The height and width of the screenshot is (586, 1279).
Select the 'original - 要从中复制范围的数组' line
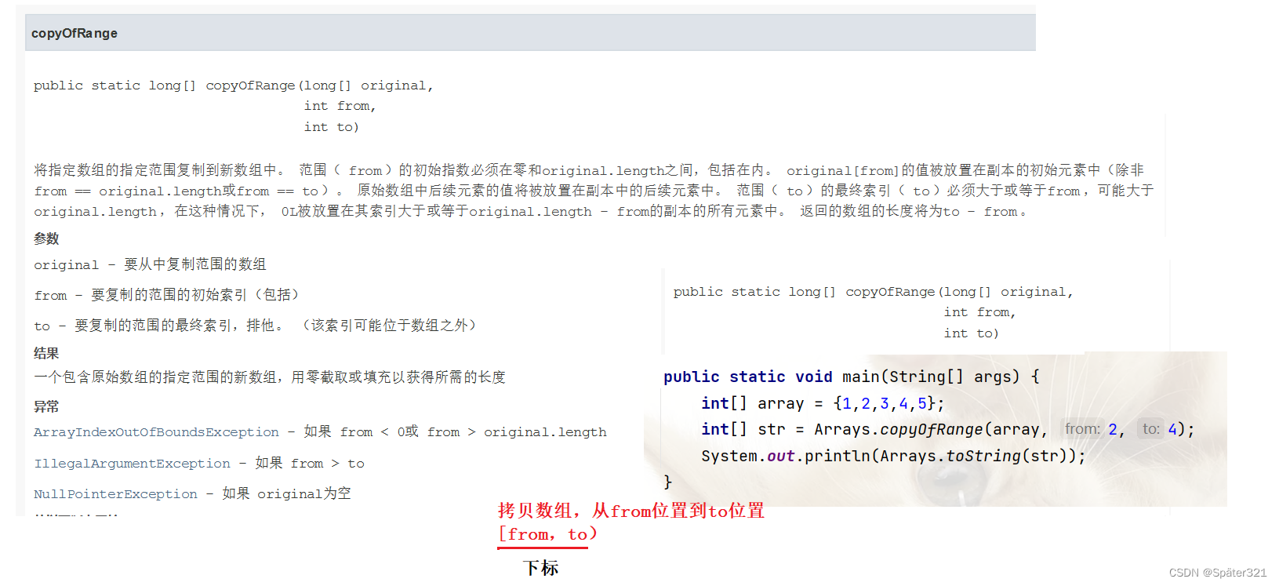pyautogui.click(x=150, y=264)
